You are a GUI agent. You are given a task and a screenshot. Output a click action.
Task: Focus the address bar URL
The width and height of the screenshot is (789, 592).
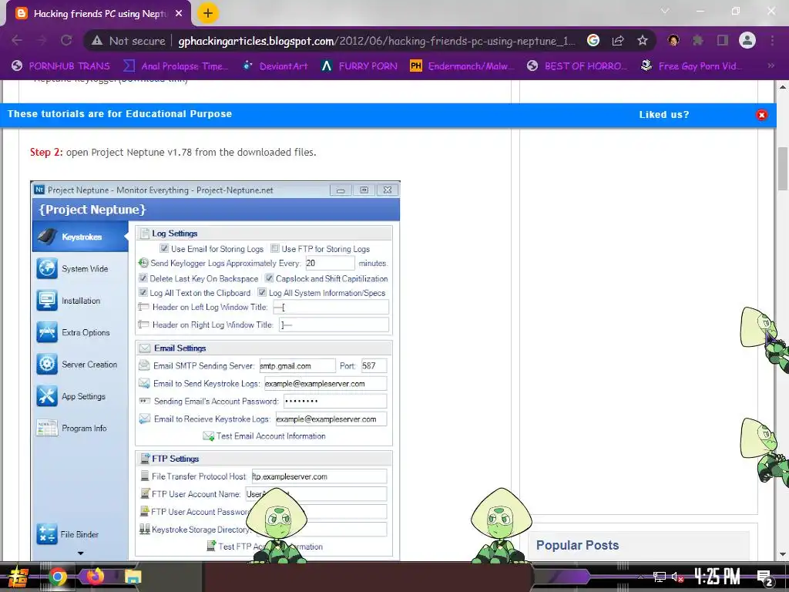376,41
